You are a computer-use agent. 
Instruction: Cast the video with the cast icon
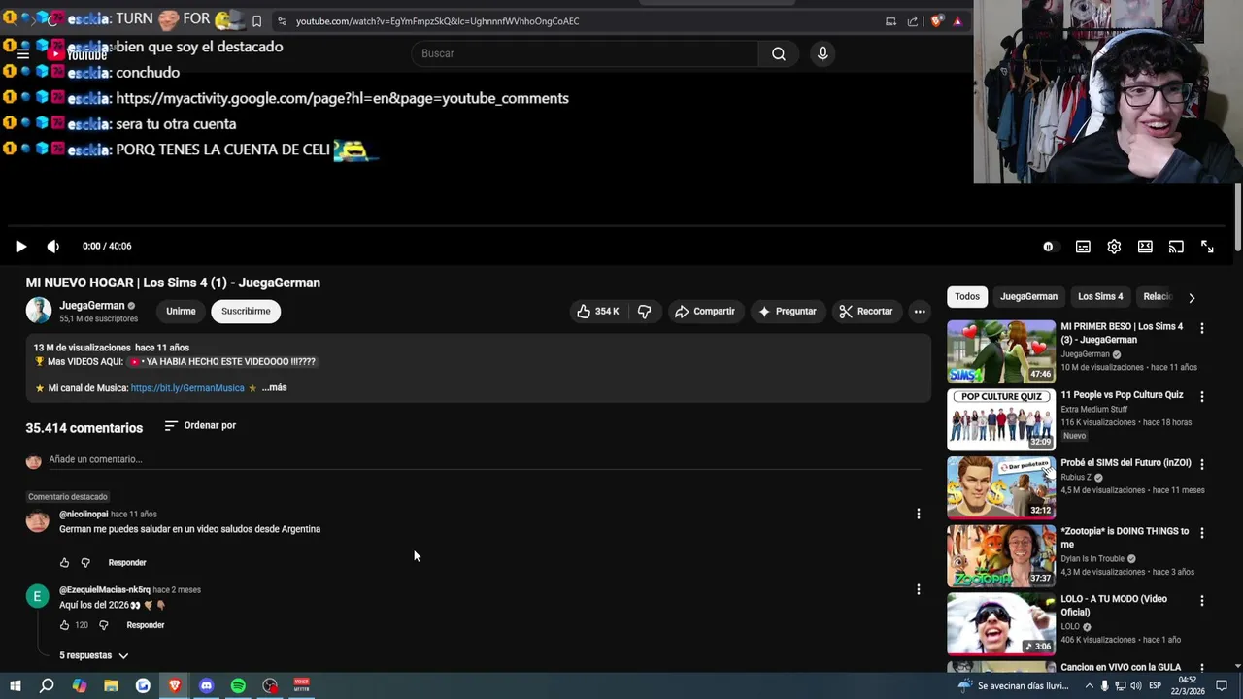1176,247
